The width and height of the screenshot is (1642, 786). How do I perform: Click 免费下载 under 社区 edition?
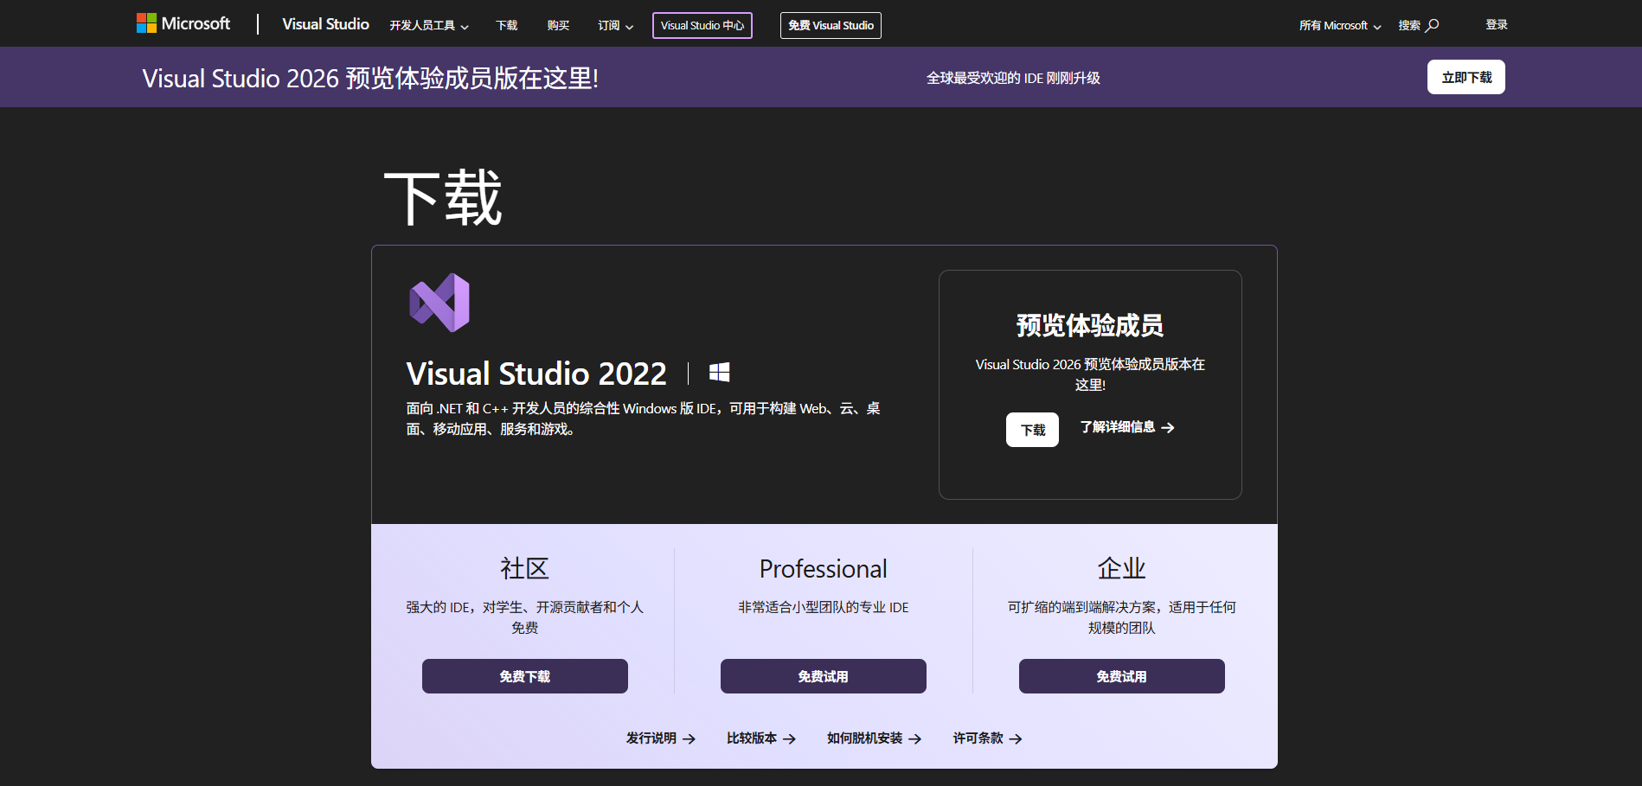[525, 676]
